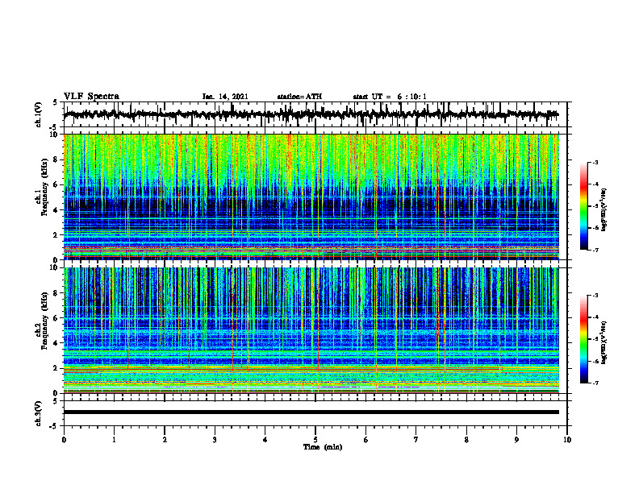Click the "start UT = 6:10:1" header text
The image size is (639, 493).
(x=390, y=97)
